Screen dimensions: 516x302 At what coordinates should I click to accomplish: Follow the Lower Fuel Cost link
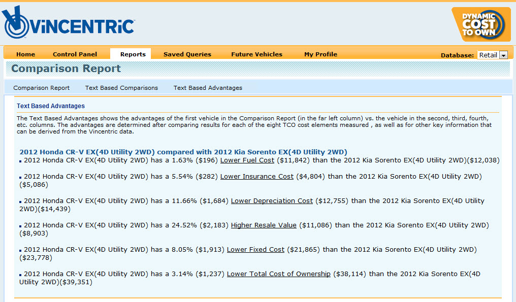click(247, 160)
